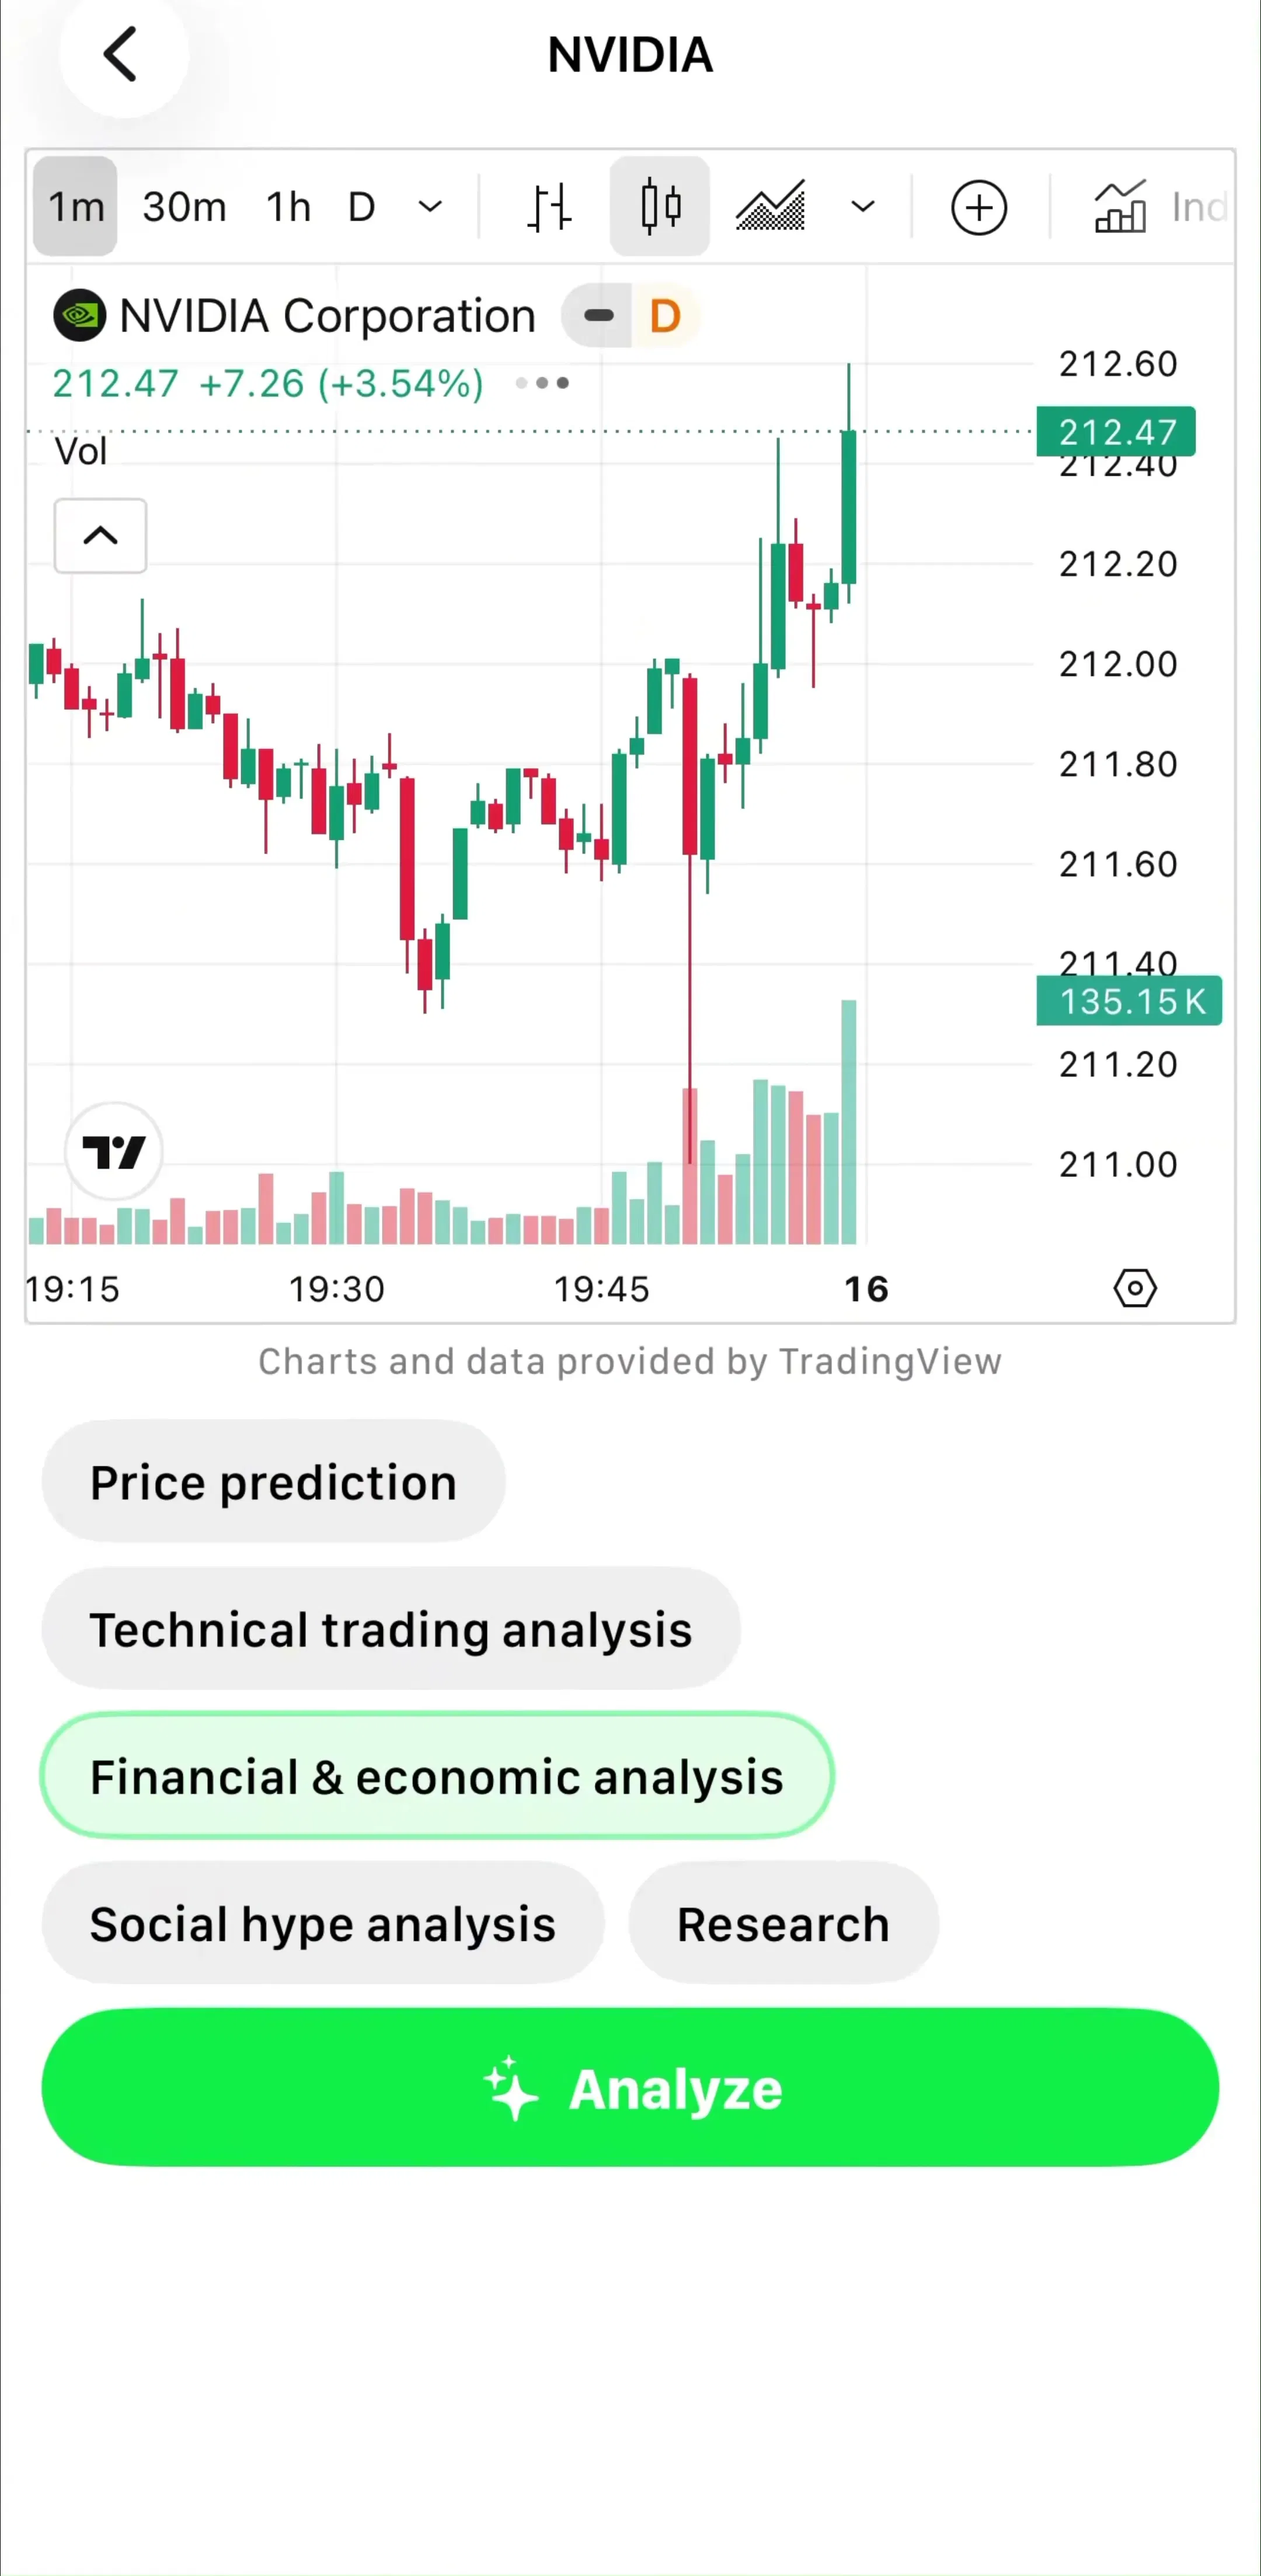Screen dimensions: 1261x2576
Task: Click the TradingView logo badge
Action: tap(114, 1152)
